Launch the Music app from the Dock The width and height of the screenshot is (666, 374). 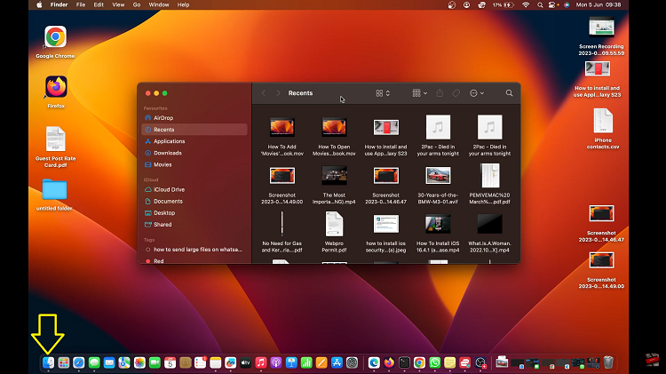261,362
